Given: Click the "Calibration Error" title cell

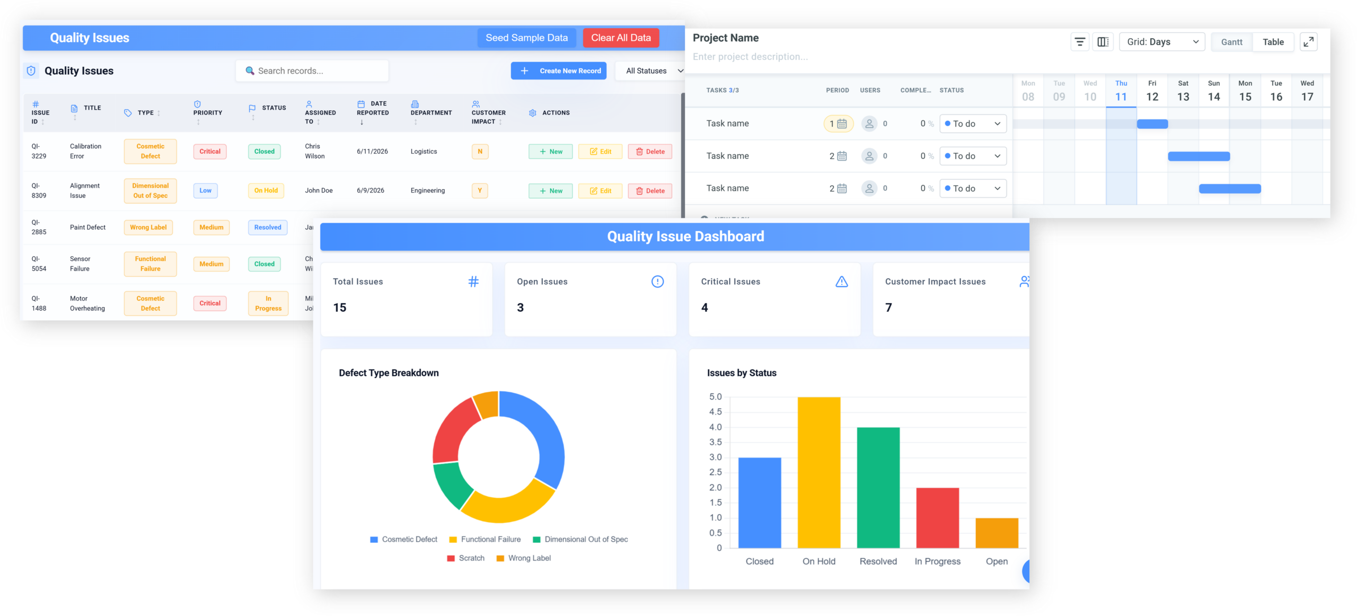Looking at the screenshot, I should (x=85, y=151).
